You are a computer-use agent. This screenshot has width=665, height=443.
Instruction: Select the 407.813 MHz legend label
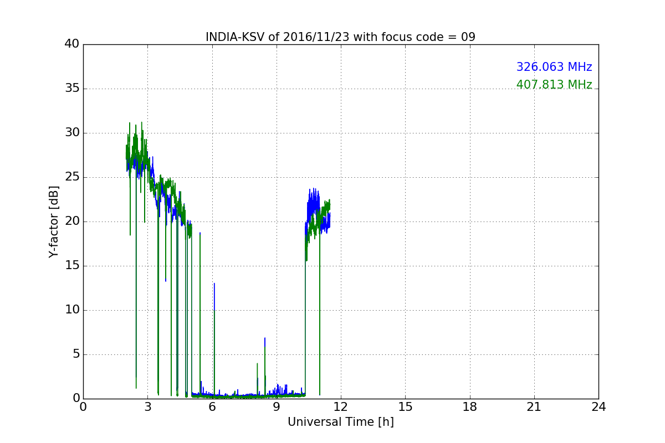(554, 85)
